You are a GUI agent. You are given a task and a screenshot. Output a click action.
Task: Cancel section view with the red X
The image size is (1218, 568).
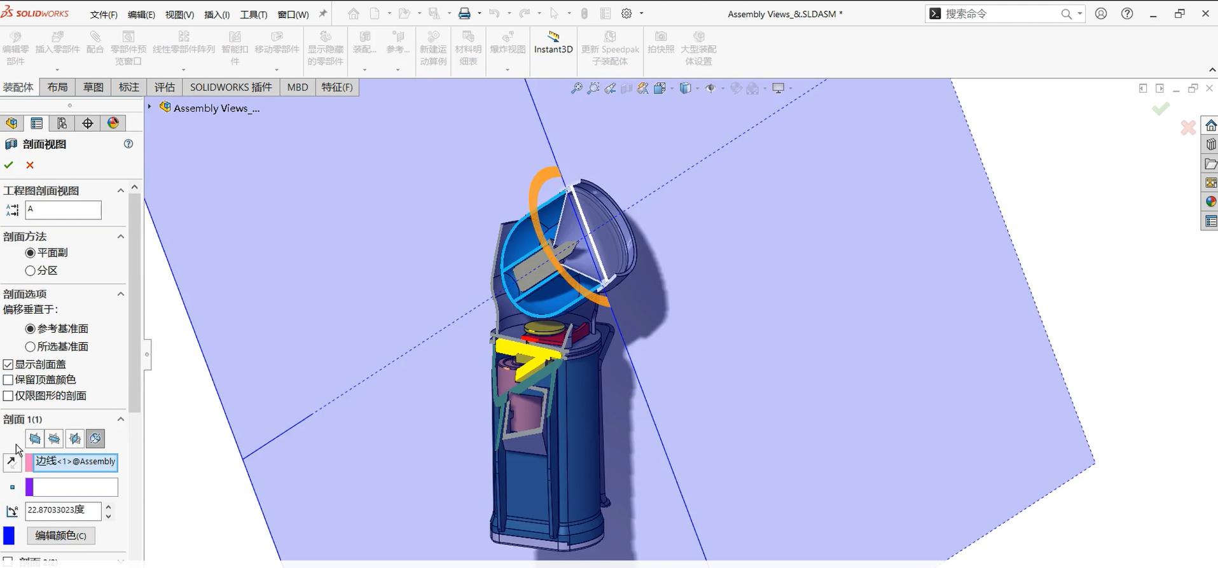point(30,165)
